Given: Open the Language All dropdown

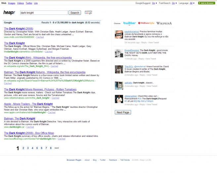Looking at the screenshot, I should tap(192, 3).
